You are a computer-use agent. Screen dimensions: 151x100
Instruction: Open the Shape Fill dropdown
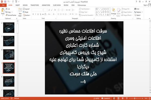[126, 9]
